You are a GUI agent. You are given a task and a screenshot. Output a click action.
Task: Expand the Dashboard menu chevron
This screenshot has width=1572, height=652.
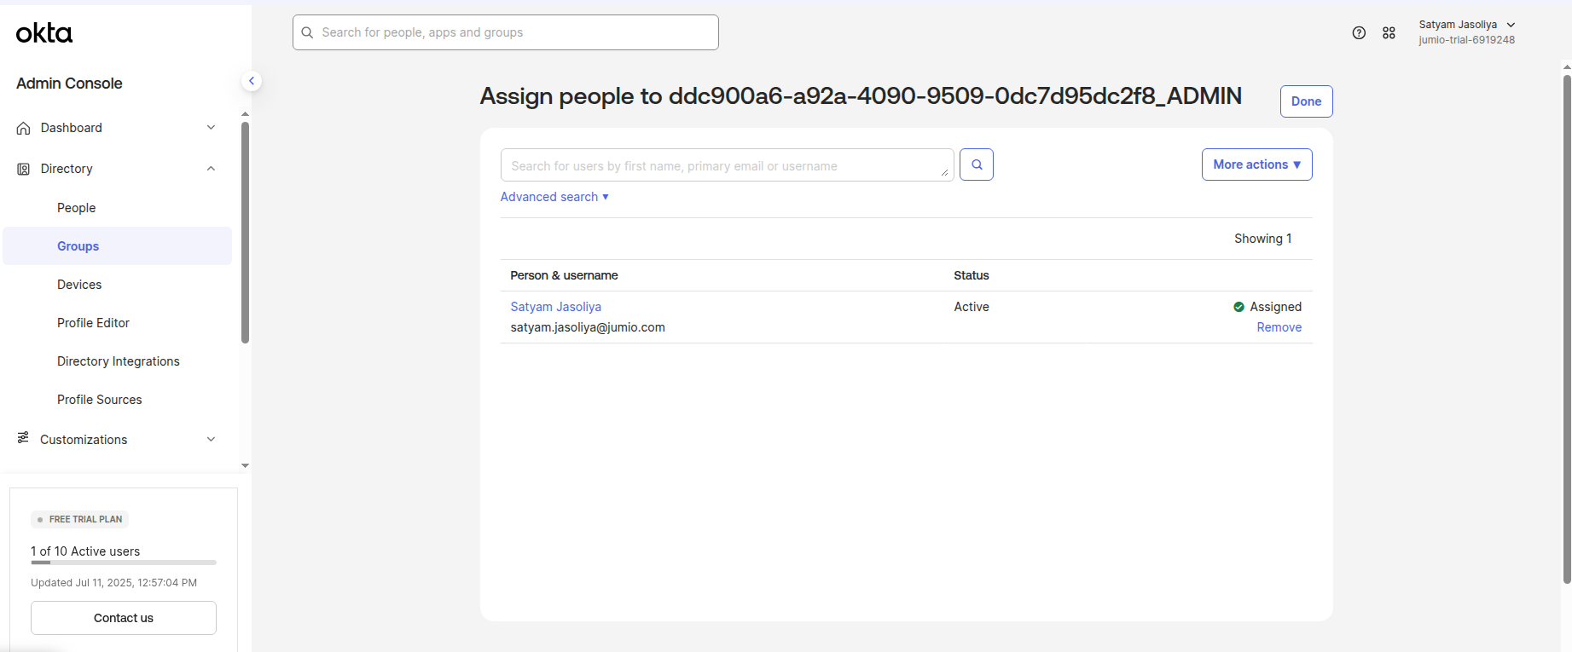coord(211,128)
